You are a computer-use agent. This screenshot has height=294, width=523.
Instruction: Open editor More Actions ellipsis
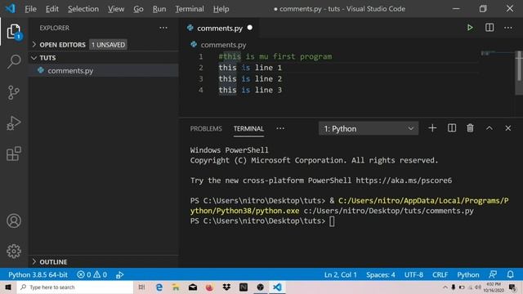pyautogui.click(x=508, y=28)
